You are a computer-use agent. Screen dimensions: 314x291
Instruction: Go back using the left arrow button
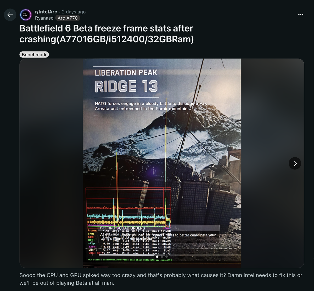10,15
